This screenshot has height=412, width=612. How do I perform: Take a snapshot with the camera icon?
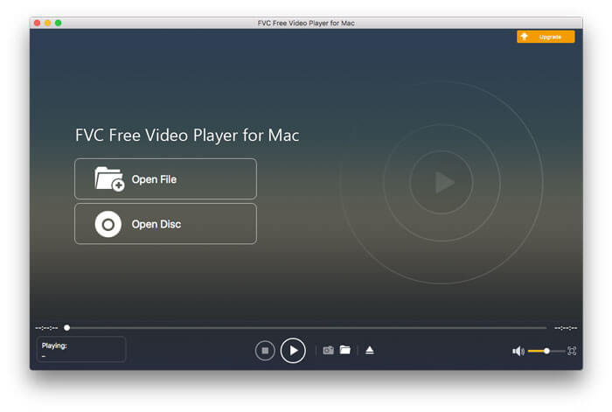(328, 350)
